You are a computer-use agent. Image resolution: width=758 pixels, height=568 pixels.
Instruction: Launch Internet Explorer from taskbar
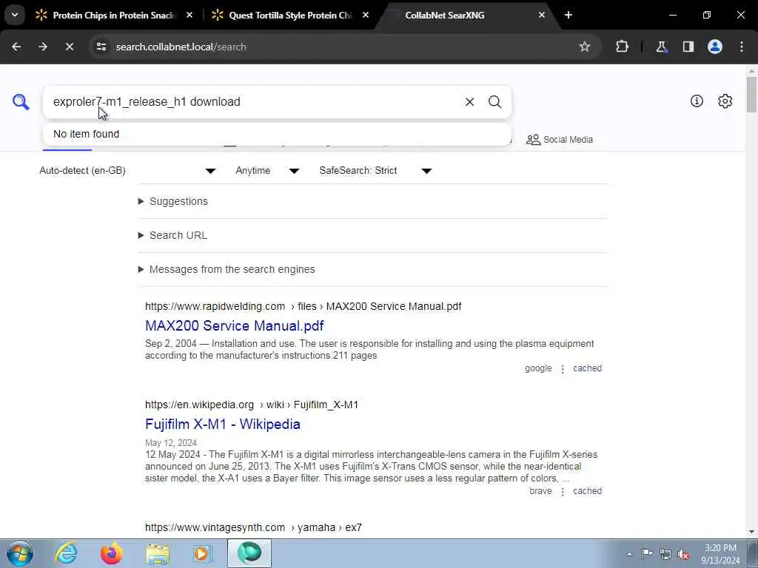click(x=66, y=553)
